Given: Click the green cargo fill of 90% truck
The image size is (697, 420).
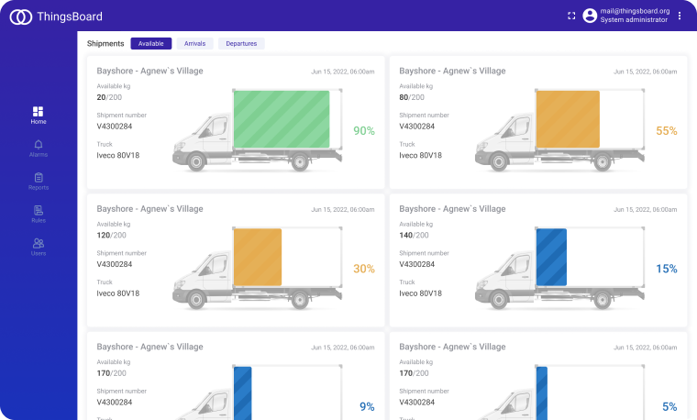Looking at the screenshot, I should pyautogui.click(x=282, y=119).
